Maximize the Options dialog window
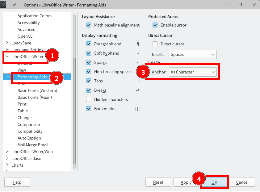 pyautogui.click(x=240, y=5)
